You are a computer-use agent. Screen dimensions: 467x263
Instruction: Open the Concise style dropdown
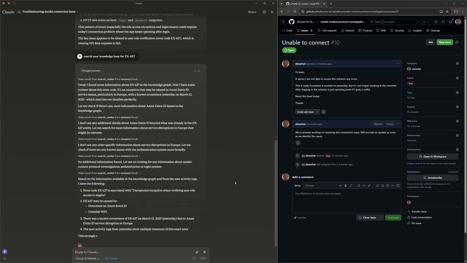(113, 259)
